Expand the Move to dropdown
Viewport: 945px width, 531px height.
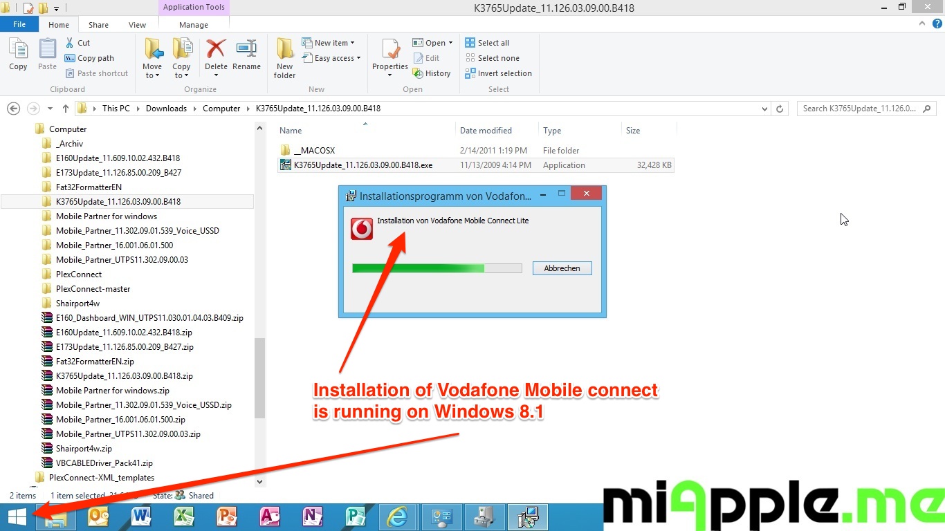pyautogui.click(x=152, y=75)
